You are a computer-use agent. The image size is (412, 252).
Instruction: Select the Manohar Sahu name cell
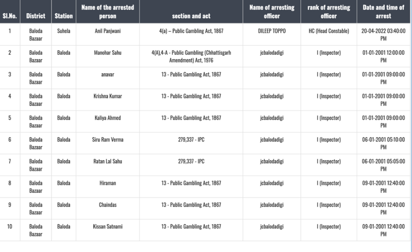[108, 53]
